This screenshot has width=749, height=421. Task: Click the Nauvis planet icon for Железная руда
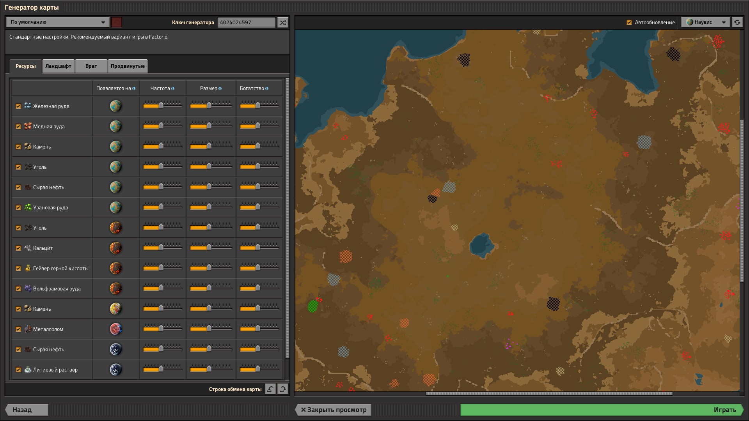115,106
